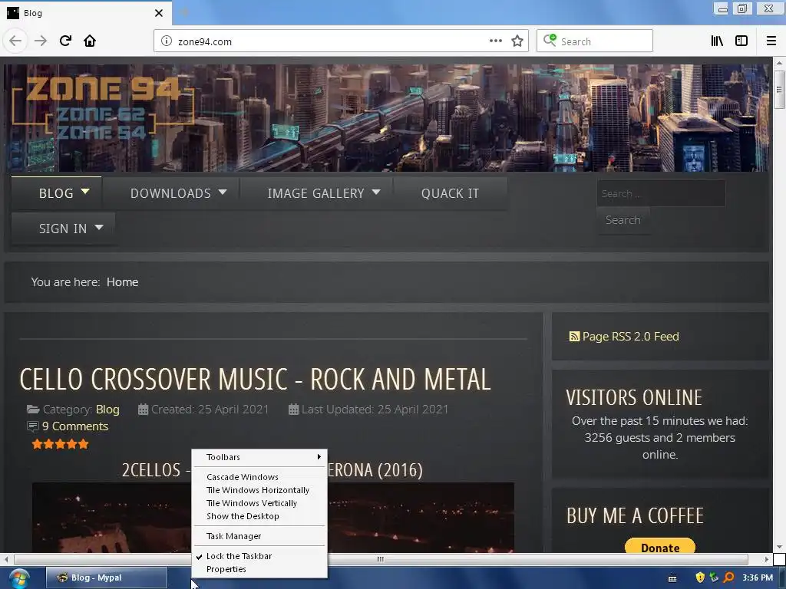The image size is (786, 589).
Task: Open new tab with plus button
Action: coord(184,12)
